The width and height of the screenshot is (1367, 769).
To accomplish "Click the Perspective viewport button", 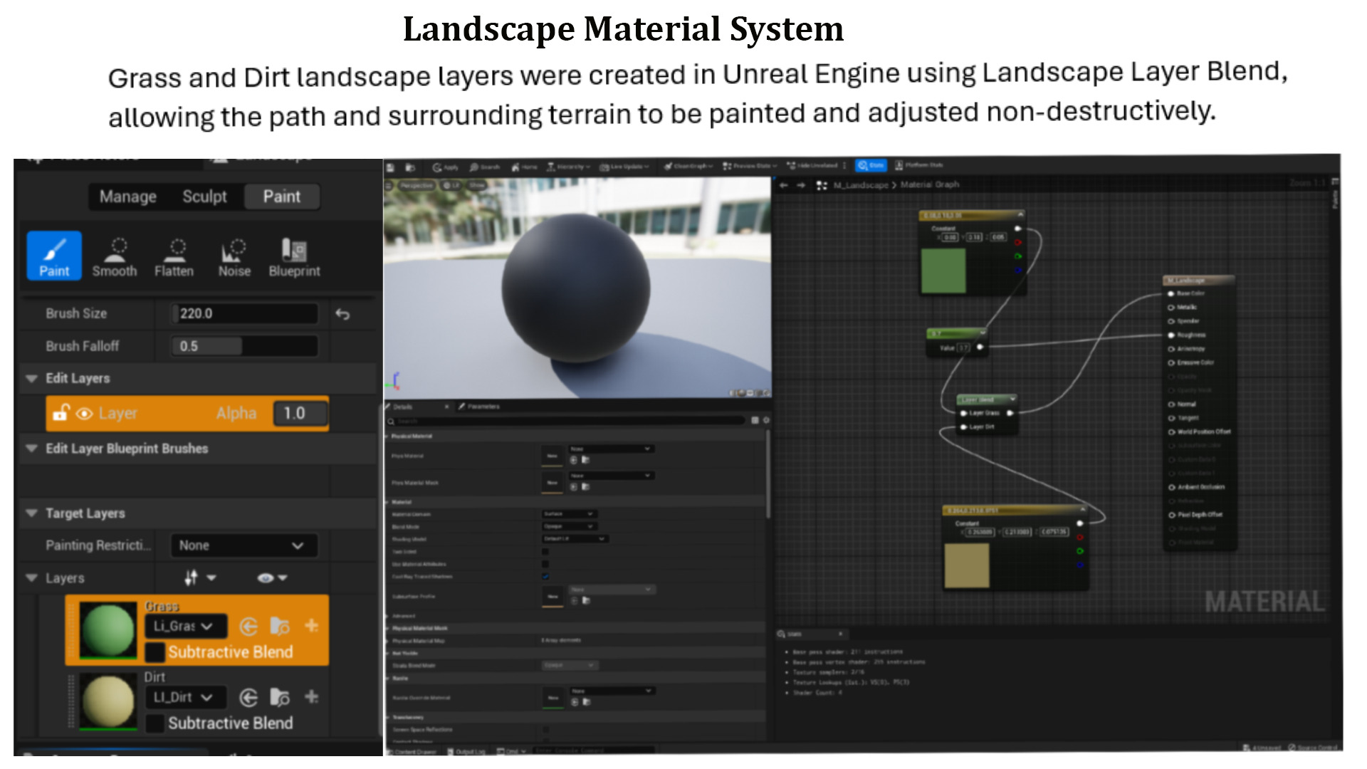I will coord(417,186).
